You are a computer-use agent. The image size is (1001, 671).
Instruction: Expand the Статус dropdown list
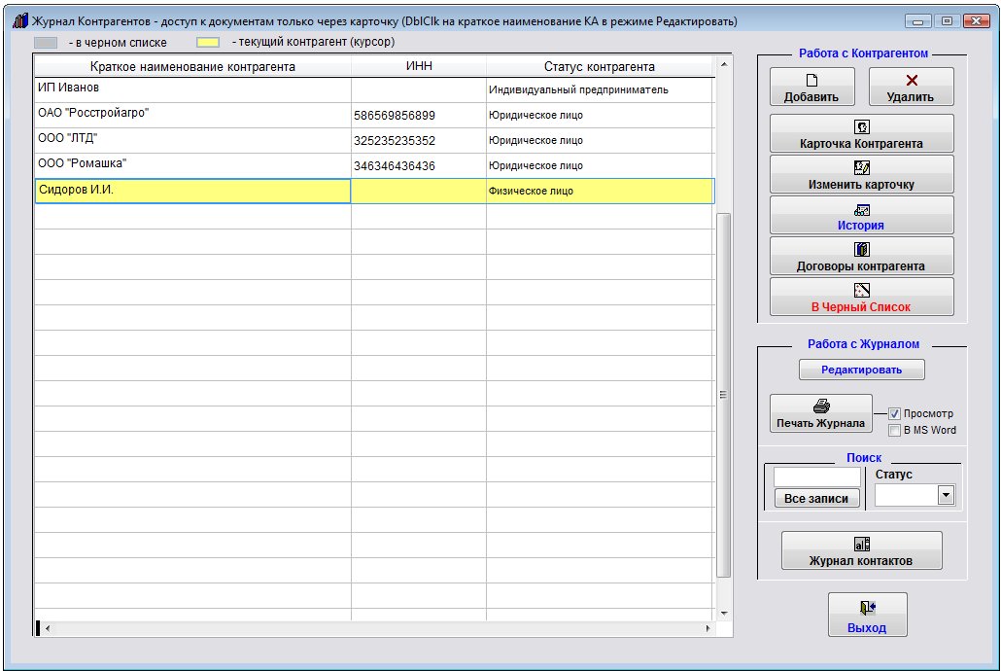945,496
